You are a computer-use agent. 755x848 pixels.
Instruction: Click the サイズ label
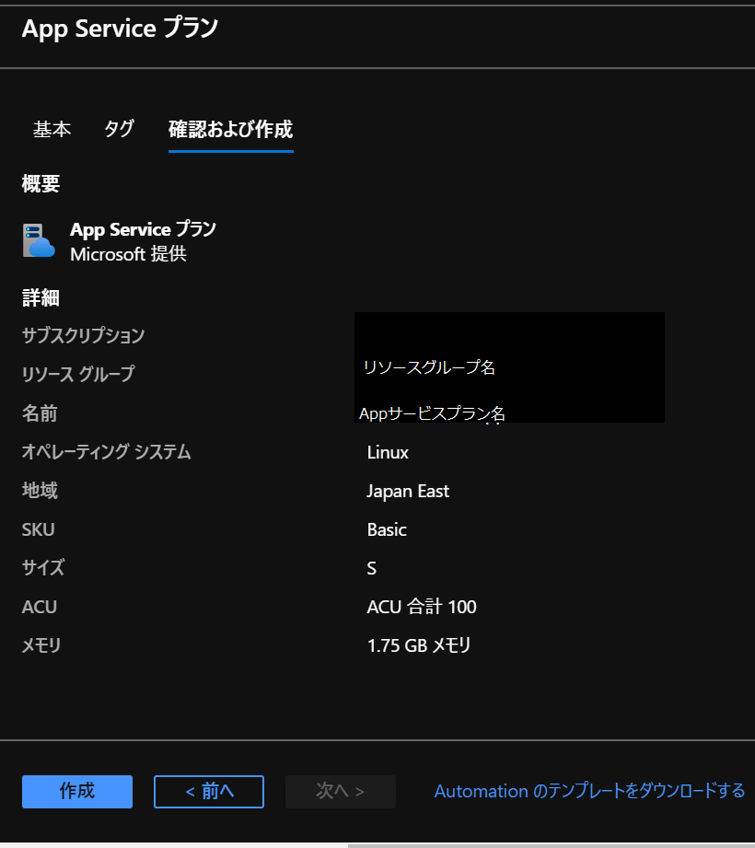[x=43, y=568]
